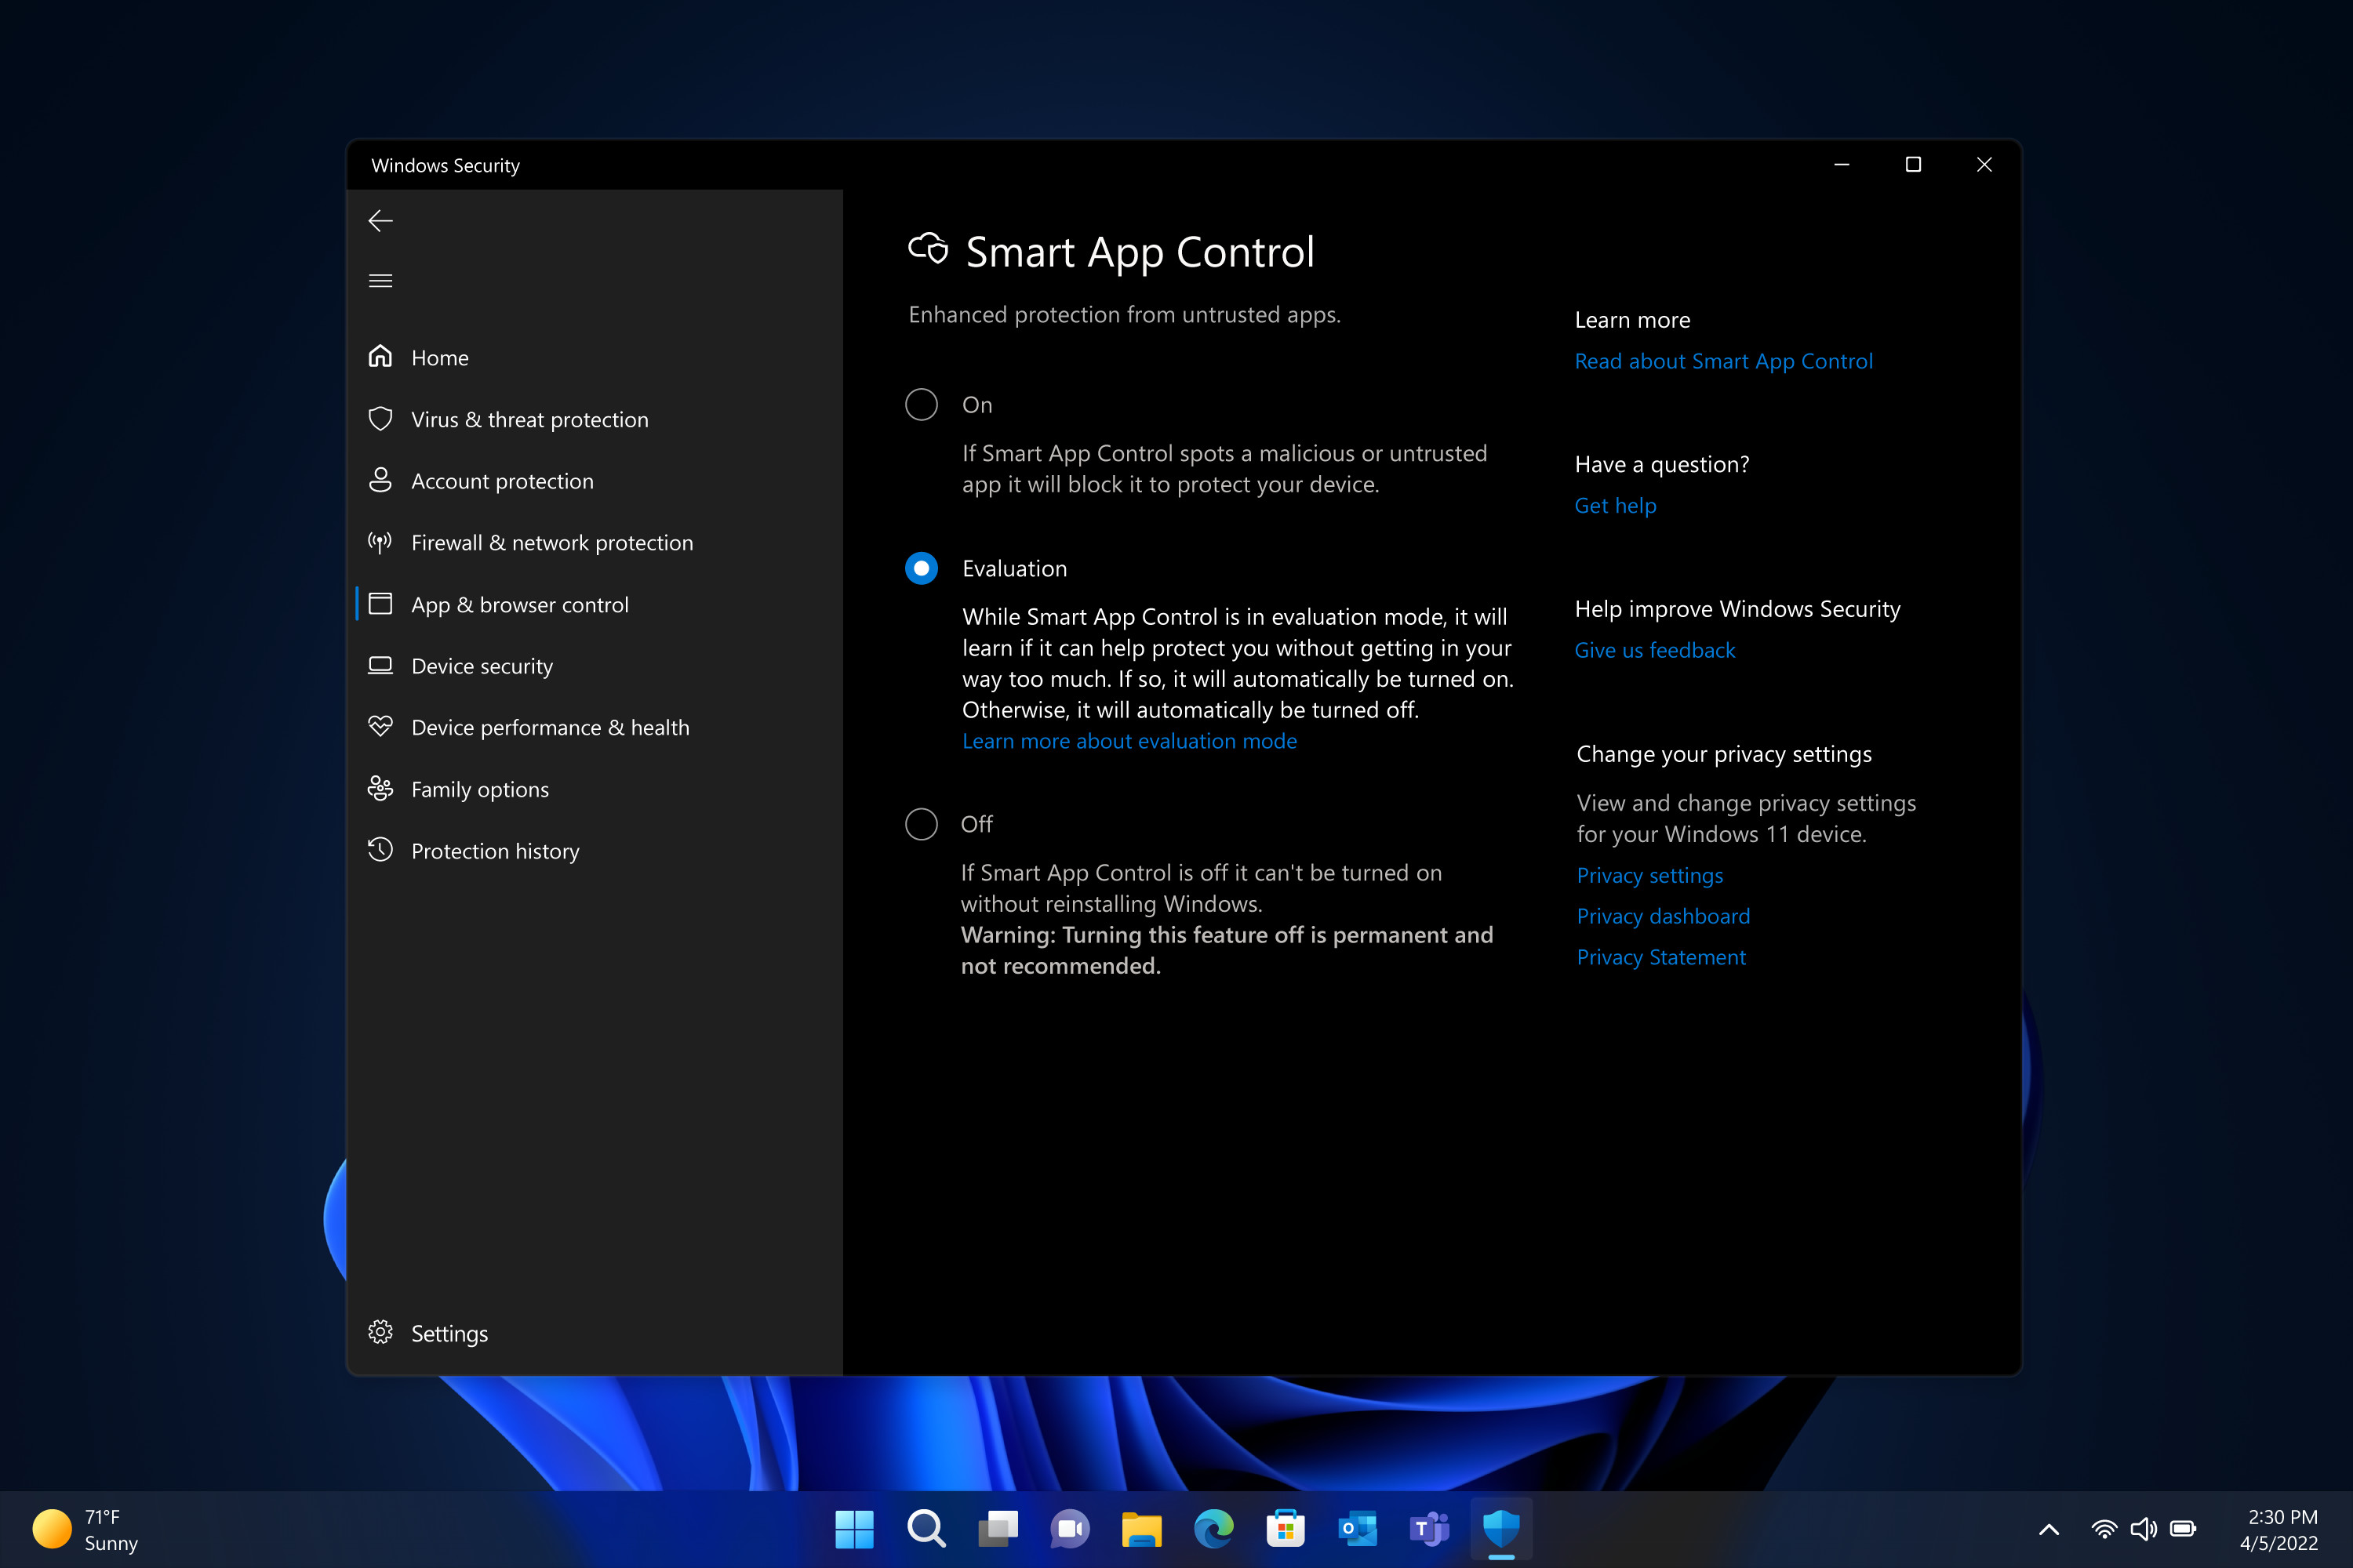Launch Microsoft Edge from the taskbar

point(1213,1528)
